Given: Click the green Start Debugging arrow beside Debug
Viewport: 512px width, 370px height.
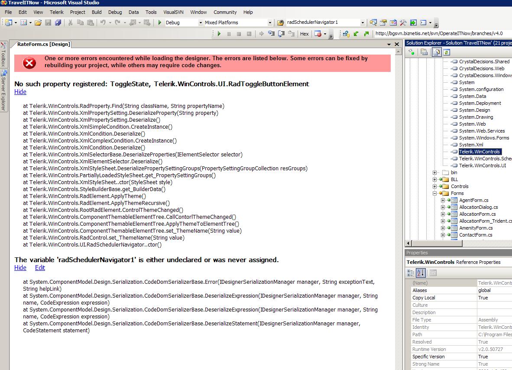Looking at the screenshot, I should click(x=160, y=23).
